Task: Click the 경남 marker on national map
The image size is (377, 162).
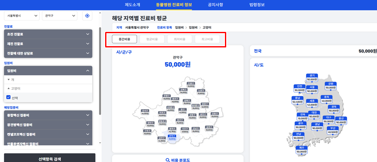Action: pyautogui.click(x=317, y=126)
